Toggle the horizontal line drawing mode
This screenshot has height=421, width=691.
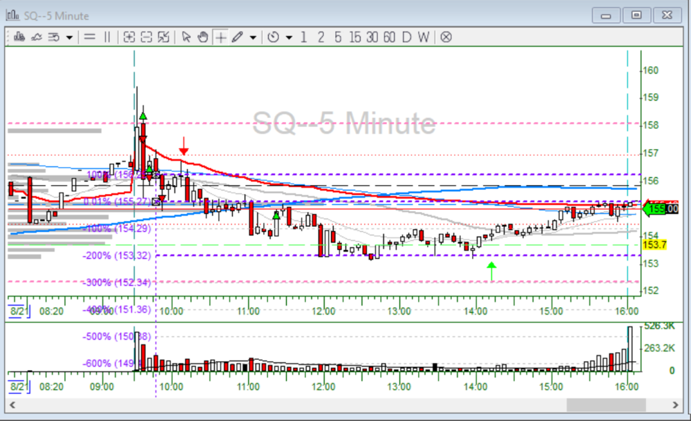click(89, 37)
